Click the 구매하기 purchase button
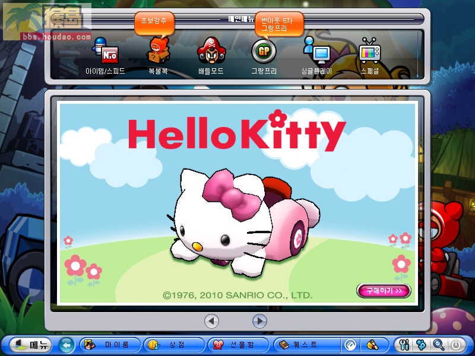 (x=384, y=291)
